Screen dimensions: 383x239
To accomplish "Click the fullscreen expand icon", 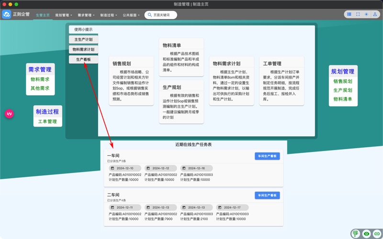I will point(358,14).
